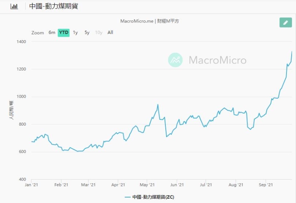Choose the 10y zoom option
This screenshot has height=203, width=296.
click(99, 33)
